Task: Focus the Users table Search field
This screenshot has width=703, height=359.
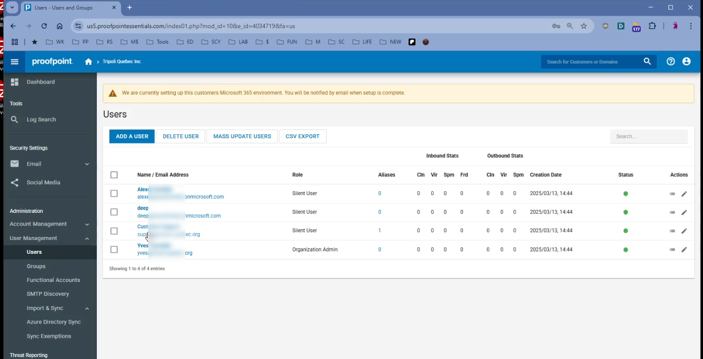Action: pyautogui.click(x=649, y=136)
